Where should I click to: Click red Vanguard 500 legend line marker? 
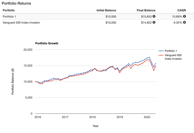161,55
